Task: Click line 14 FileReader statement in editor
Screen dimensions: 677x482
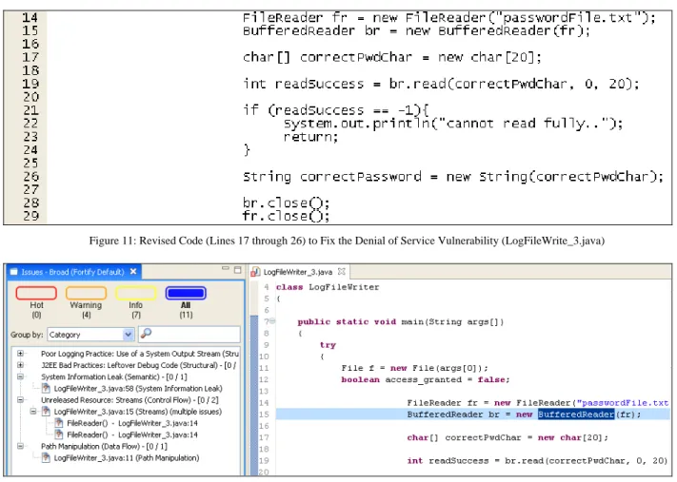Action: (538, 403)
